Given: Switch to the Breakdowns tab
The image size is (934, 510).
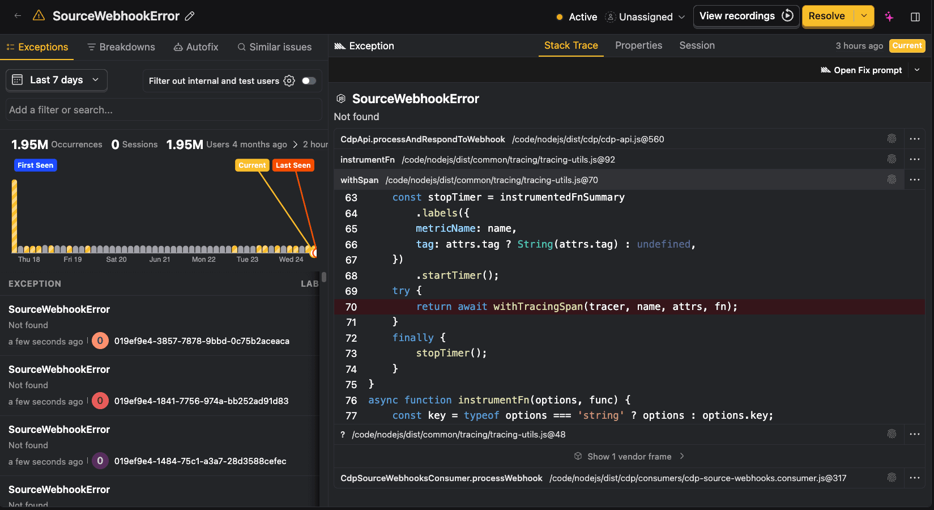Looking at the screenshot, I should point(121,47).
